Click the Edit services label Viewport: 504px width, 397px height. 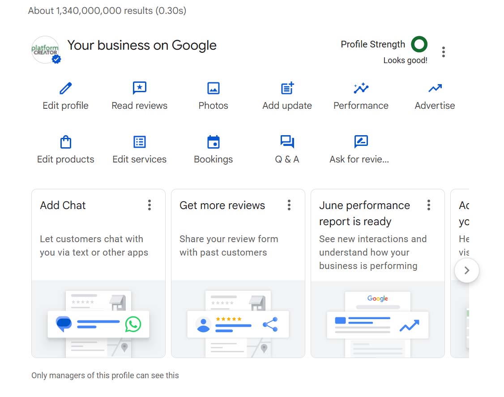[140, 159]
